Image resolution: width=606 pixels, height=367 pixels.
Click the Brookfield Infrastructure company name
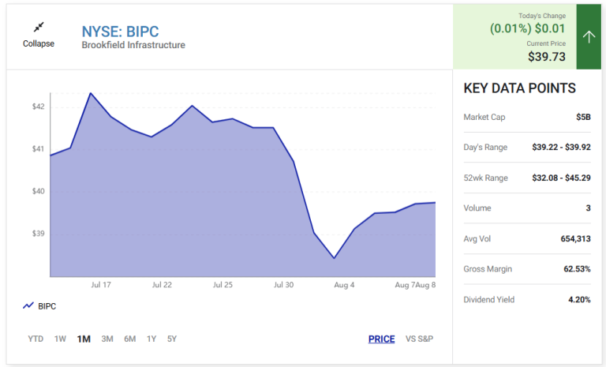point(133,45)
